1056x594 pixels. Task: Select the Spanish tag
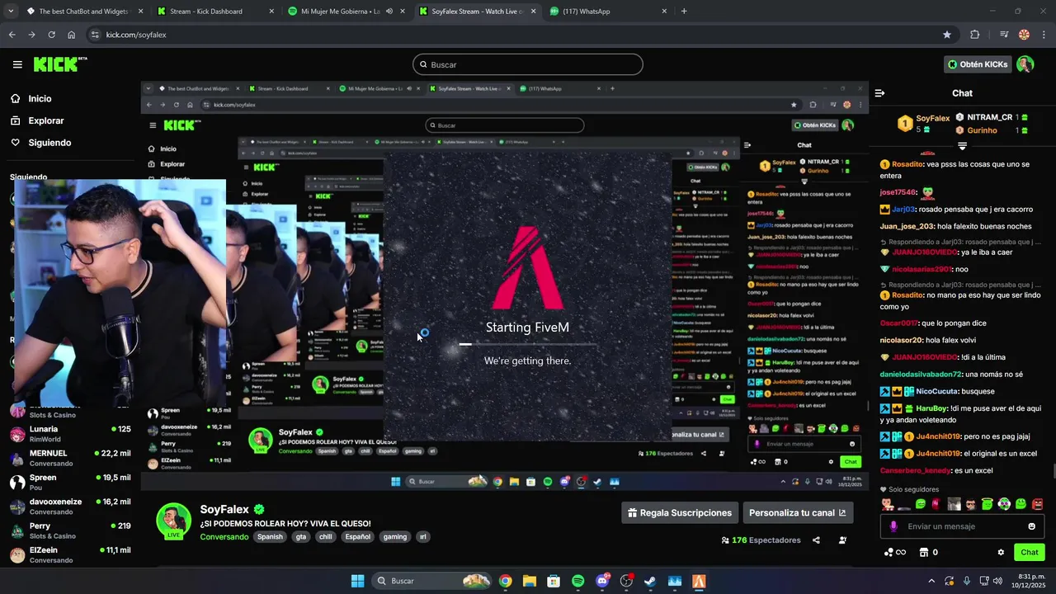269,537
